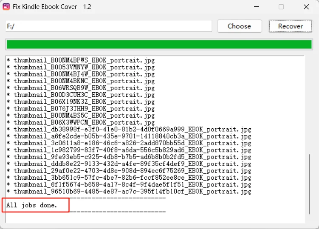
Task: Click the Choose button
Action: pos(239,26)
